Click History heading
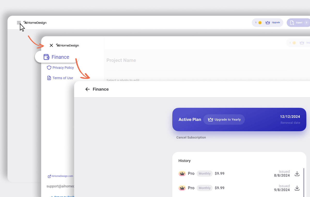This screenshot has height=197, width=310. point(184,161)
